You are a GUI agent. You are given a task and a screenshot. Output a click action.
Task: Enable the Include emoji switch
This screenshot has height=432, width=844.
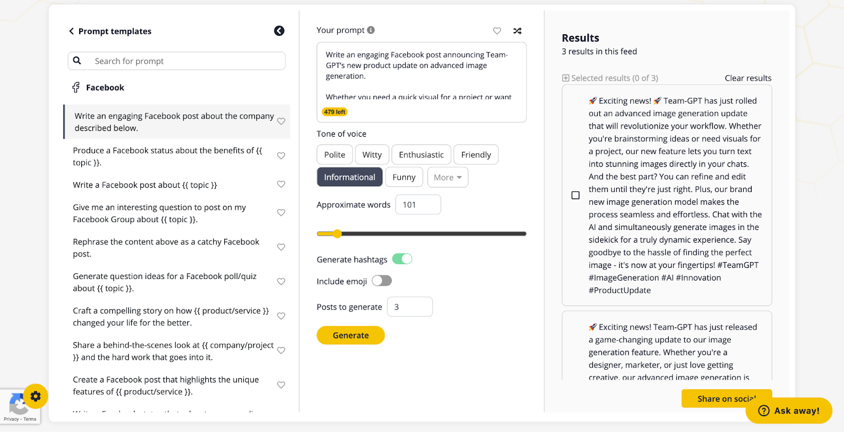tap(381, 281)
